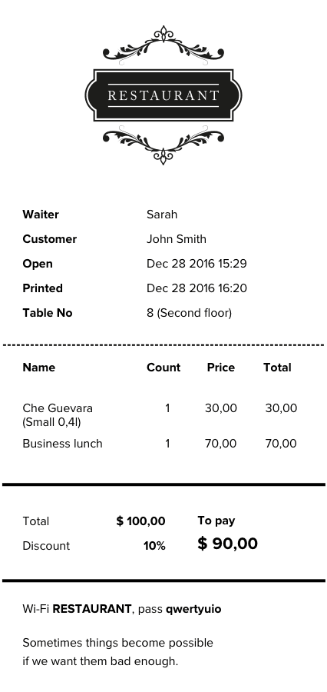327x692 pixels.
Task: Click the Name column header
Action: [x=39, y=368]
